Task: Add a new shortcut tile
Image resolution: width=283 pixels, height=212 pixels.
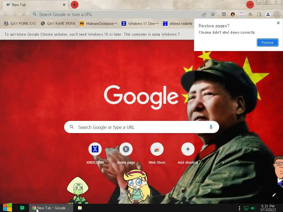Action: (188, 153)
